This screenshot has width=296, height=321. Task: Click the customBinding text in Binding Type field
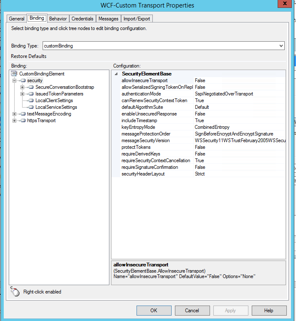pyautogui.click(x=58, y=46)
